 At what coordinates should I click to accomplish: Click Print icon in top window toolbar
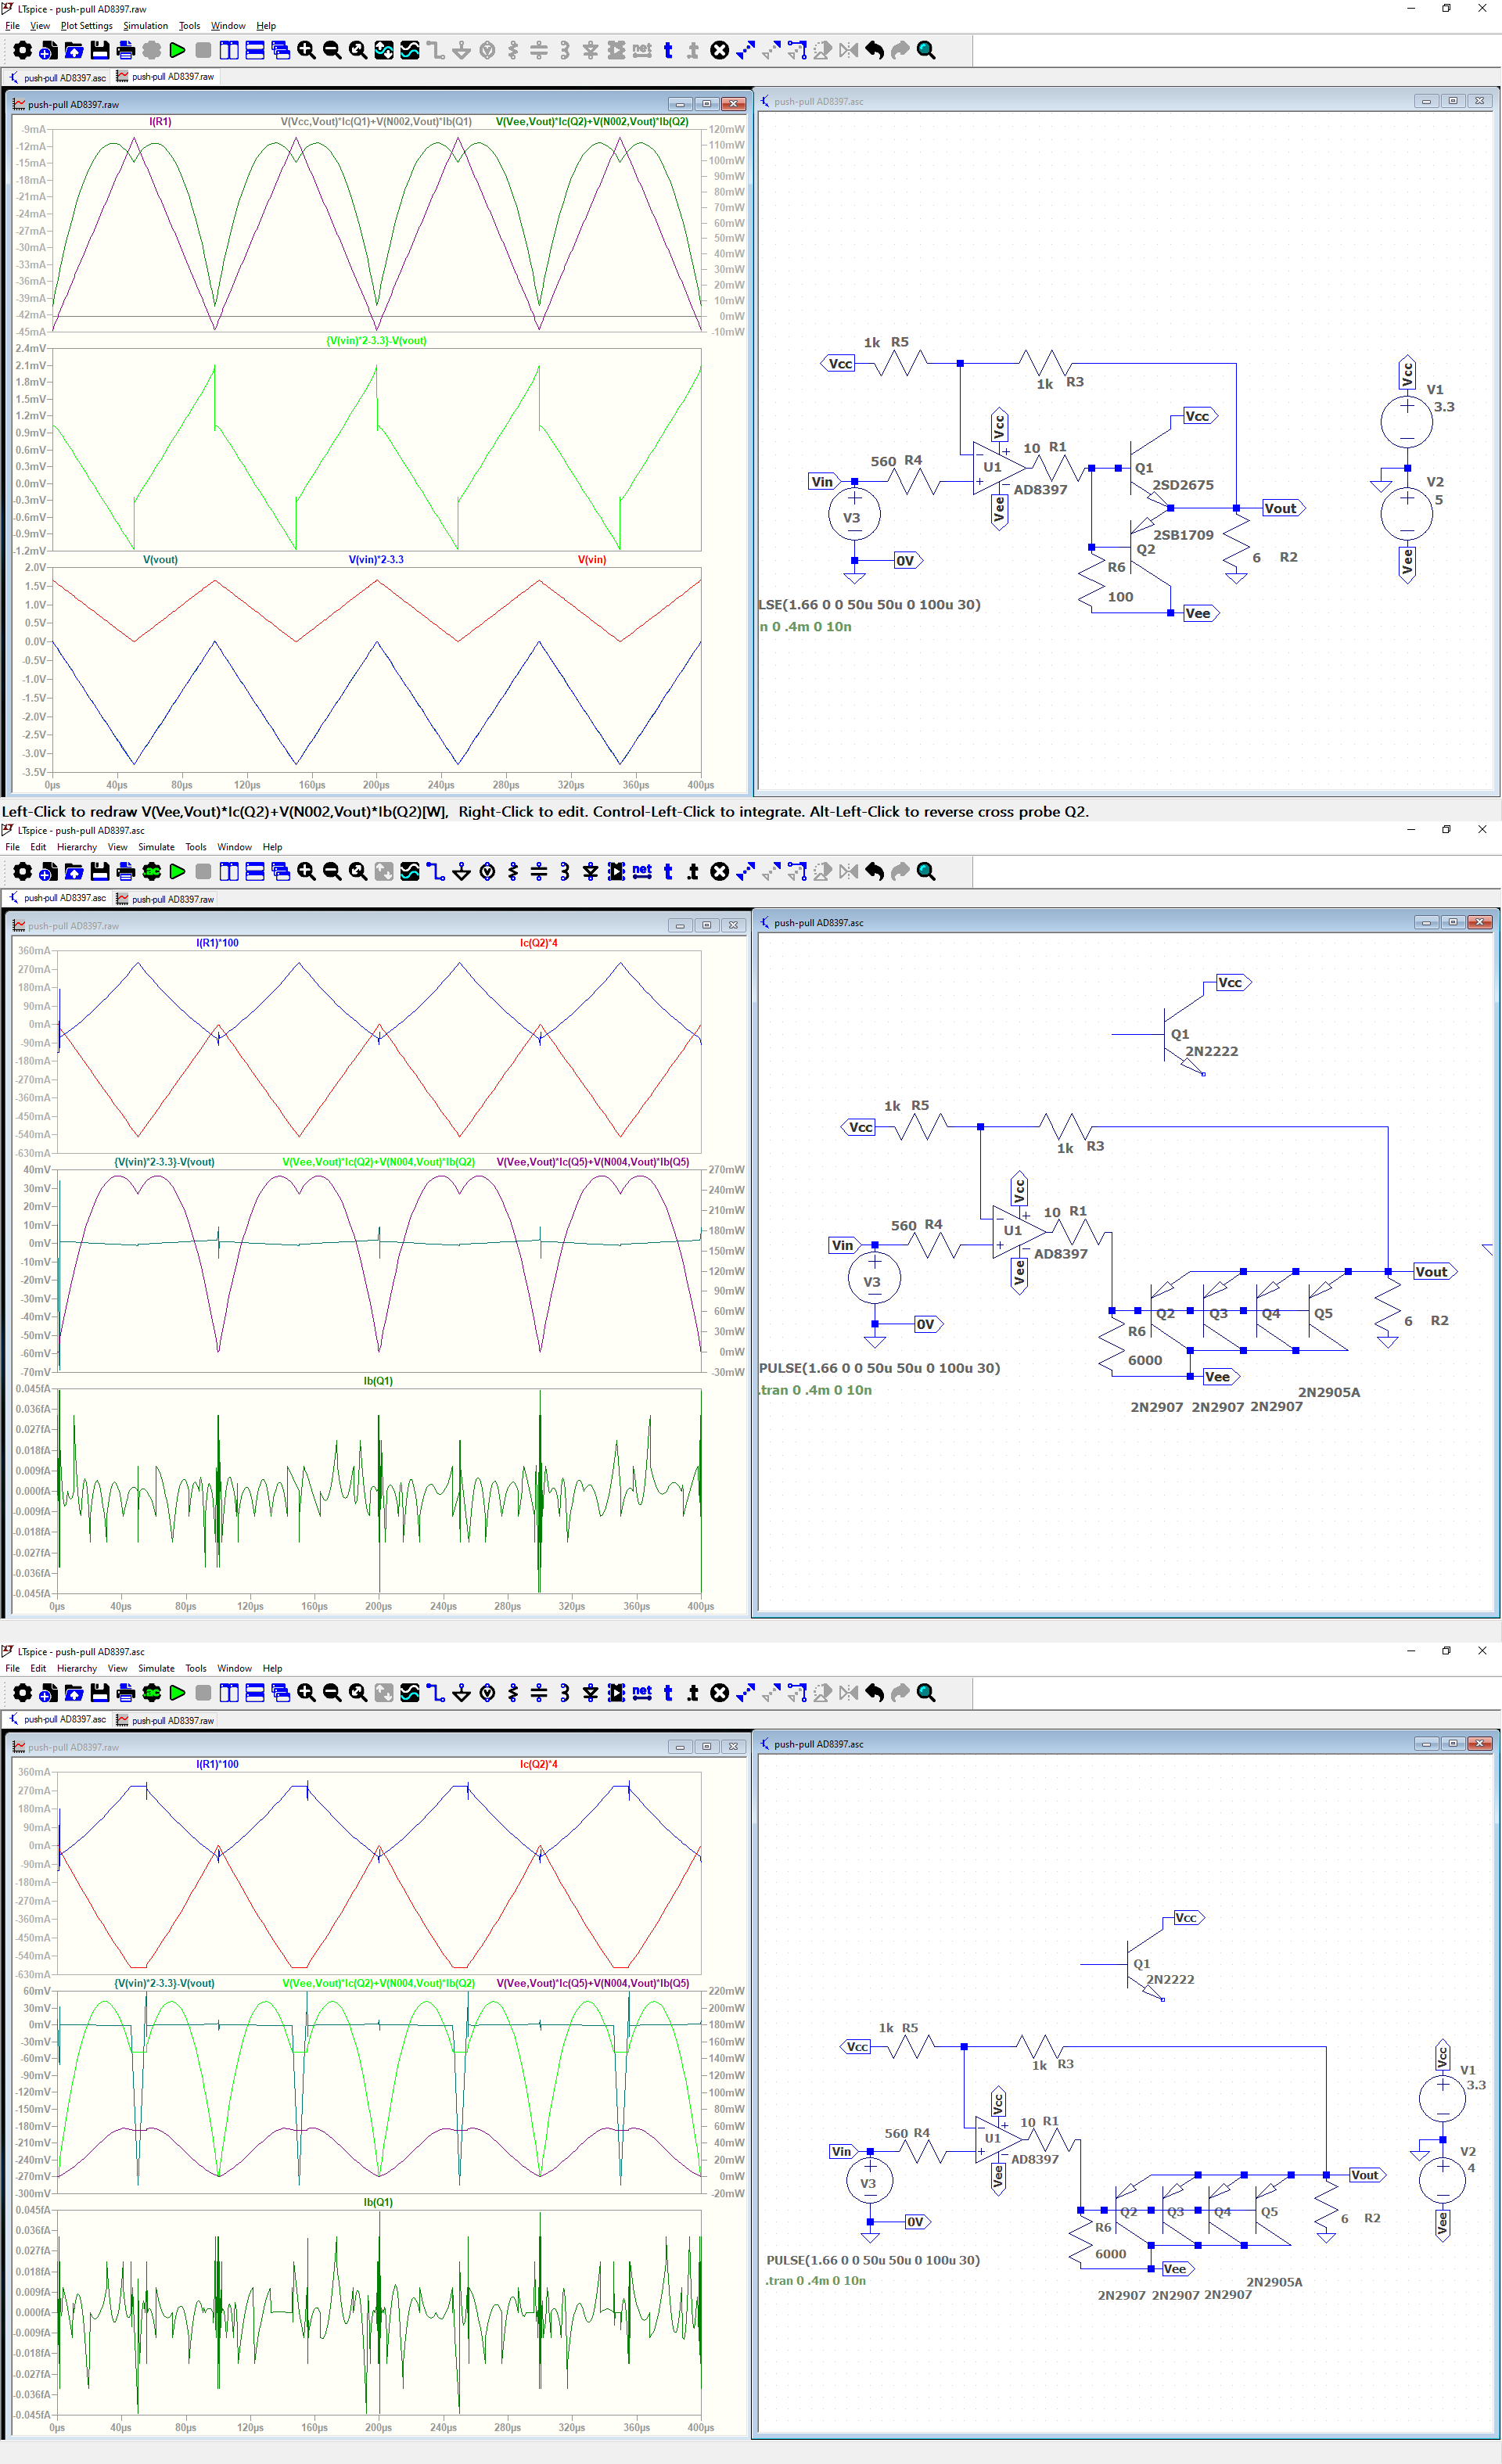tap(126, 50)
